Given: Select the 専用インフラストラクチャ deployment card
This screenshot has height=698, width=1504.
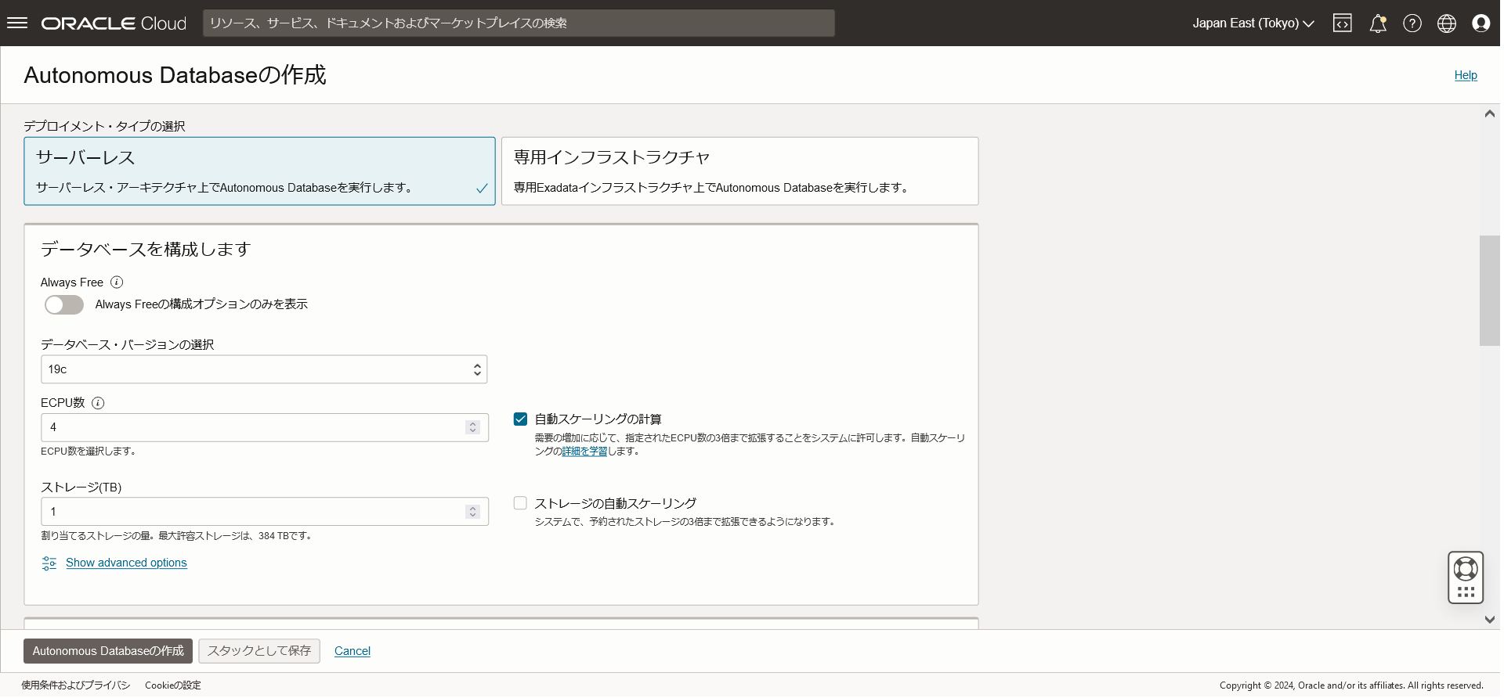Looking at the screenshot, I should [739, 171].
